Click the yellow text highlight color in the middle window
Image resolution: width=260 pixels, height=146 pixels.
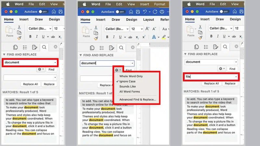click(164, 37)
